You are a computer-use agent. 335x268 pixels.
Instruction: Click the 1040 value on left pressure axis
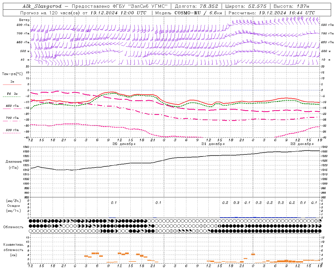(26, 147)
